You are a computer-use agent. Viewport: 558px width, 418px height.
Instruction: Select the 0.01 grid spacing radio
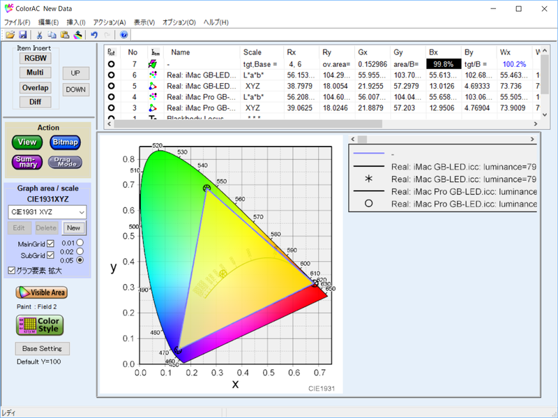click(x=80, y=242)
